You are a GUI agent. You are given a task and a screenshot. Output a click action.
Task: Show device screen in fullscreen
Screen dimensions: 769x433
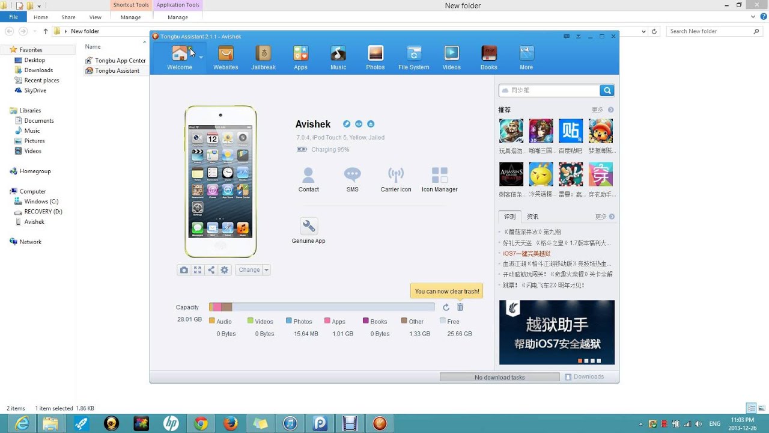click(x=197, y=270)
